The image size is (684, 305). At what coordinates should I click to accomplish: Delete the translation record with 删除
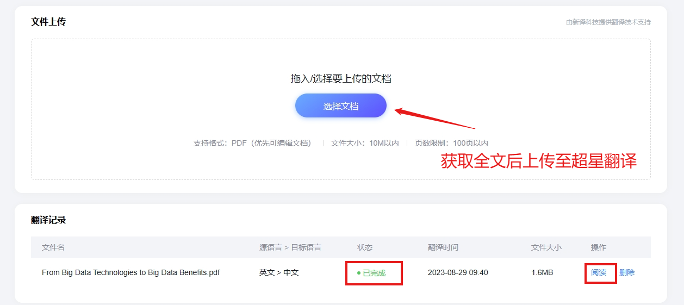pos(627,272)
